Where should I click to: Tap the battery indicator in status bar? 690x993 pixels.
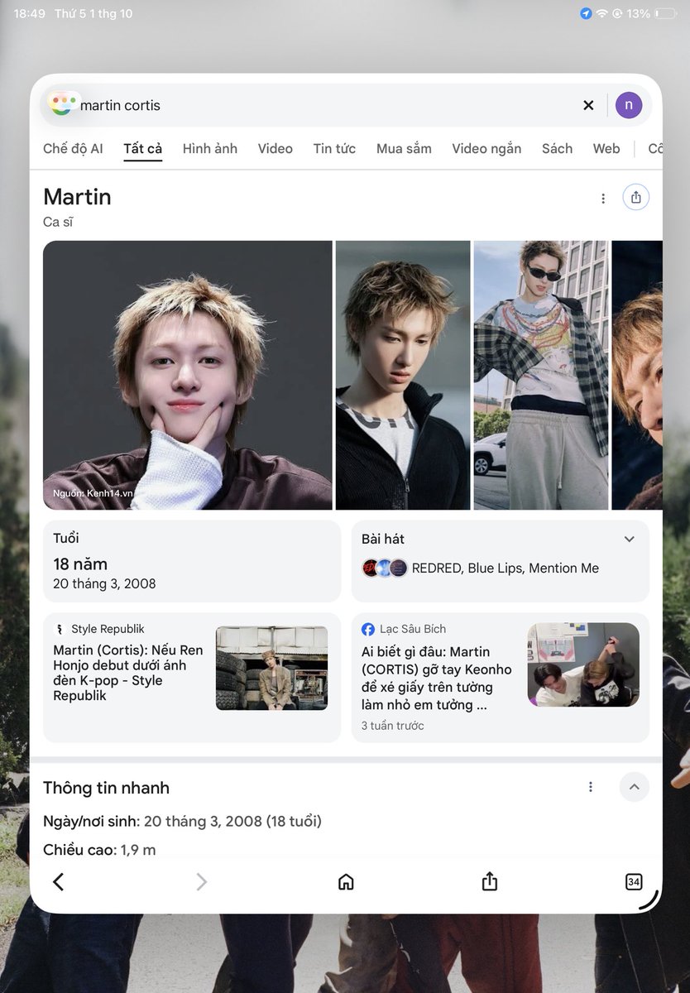tap(666, 14)
